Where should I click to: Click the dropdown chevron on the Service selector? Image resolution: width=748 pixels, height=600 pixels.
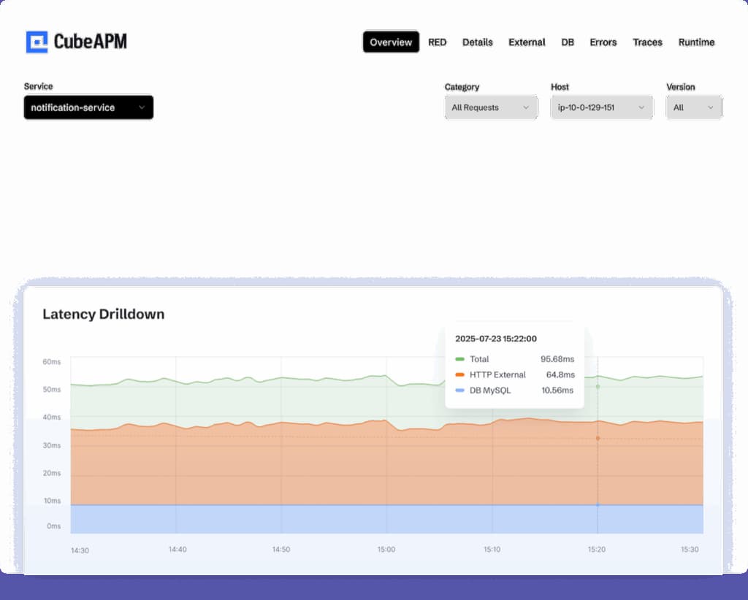tap(141, 107)
